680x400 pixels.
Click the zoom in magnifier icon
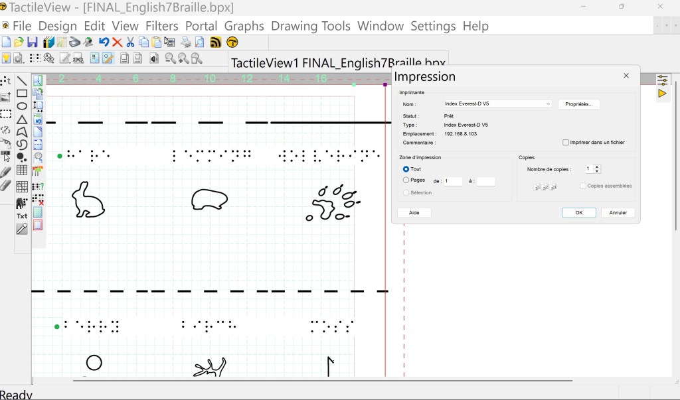click(x=182, y=58)
